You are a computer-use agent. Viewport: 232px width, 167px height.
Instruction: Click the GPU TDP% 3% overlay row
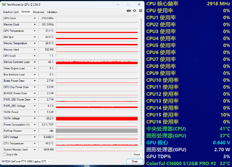[x=188, y=156]
